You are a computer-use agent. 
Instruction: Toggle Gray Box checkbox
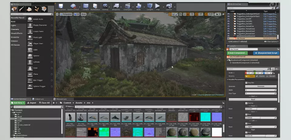pyautogui.click(x=246, y=83)
